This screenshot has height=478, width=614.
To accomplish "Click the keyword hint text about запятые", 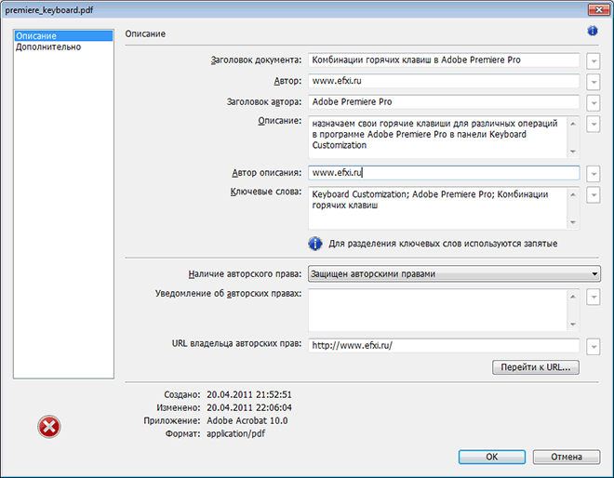I will pos(443,244).
